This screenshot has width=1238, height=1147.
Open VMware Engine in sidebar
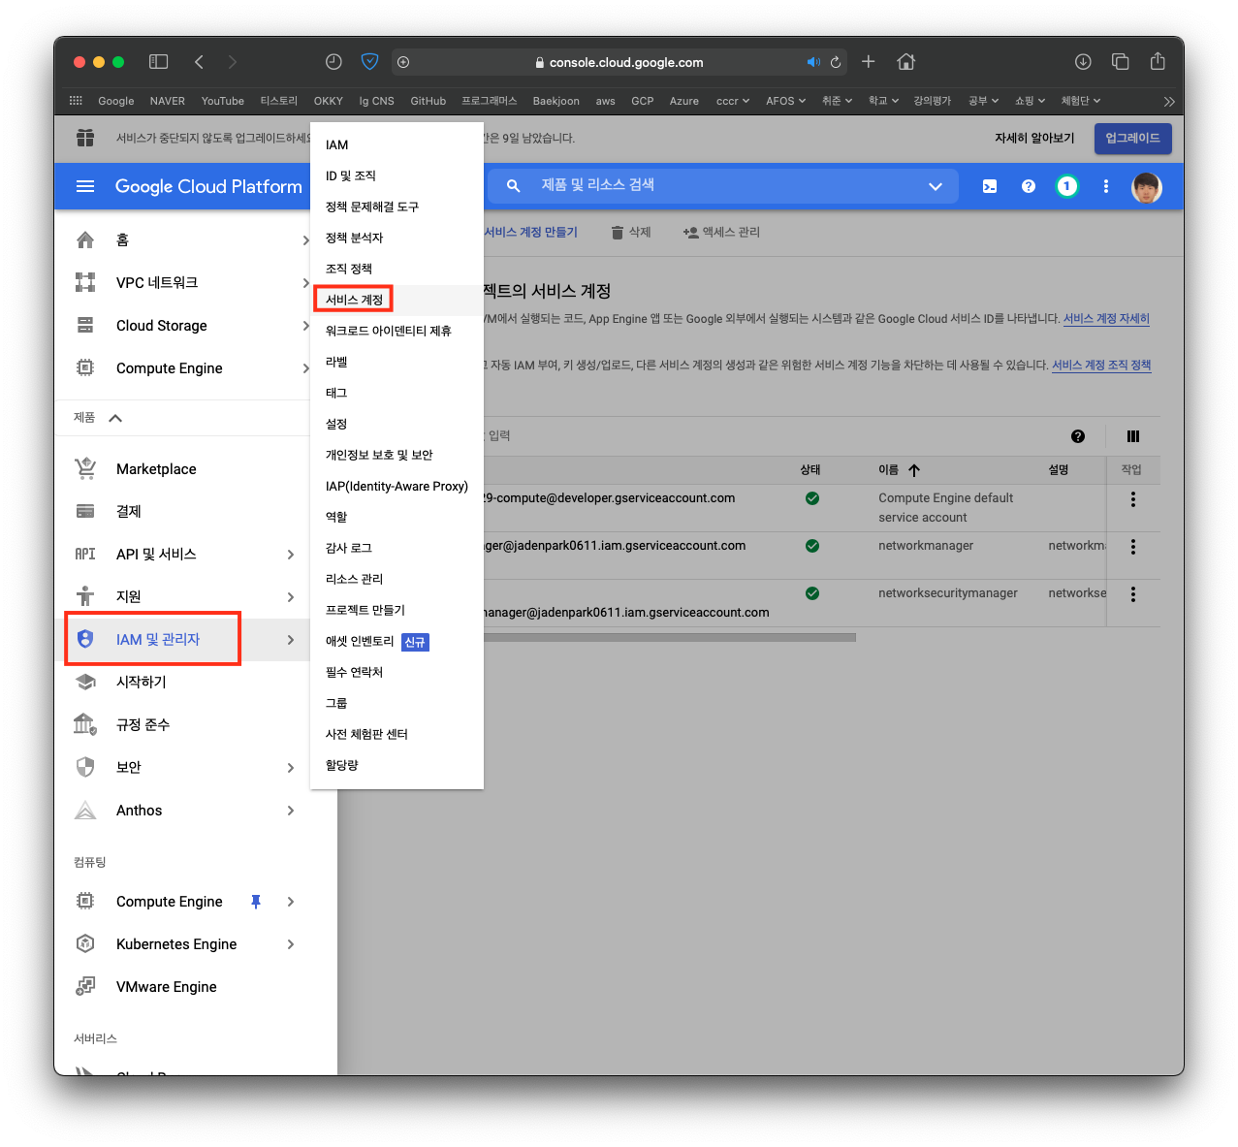pos(167,987)
